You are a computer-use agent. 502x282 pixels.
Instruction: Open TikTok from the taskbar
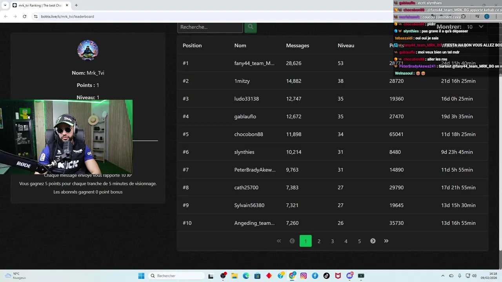(x=326, y=276)
